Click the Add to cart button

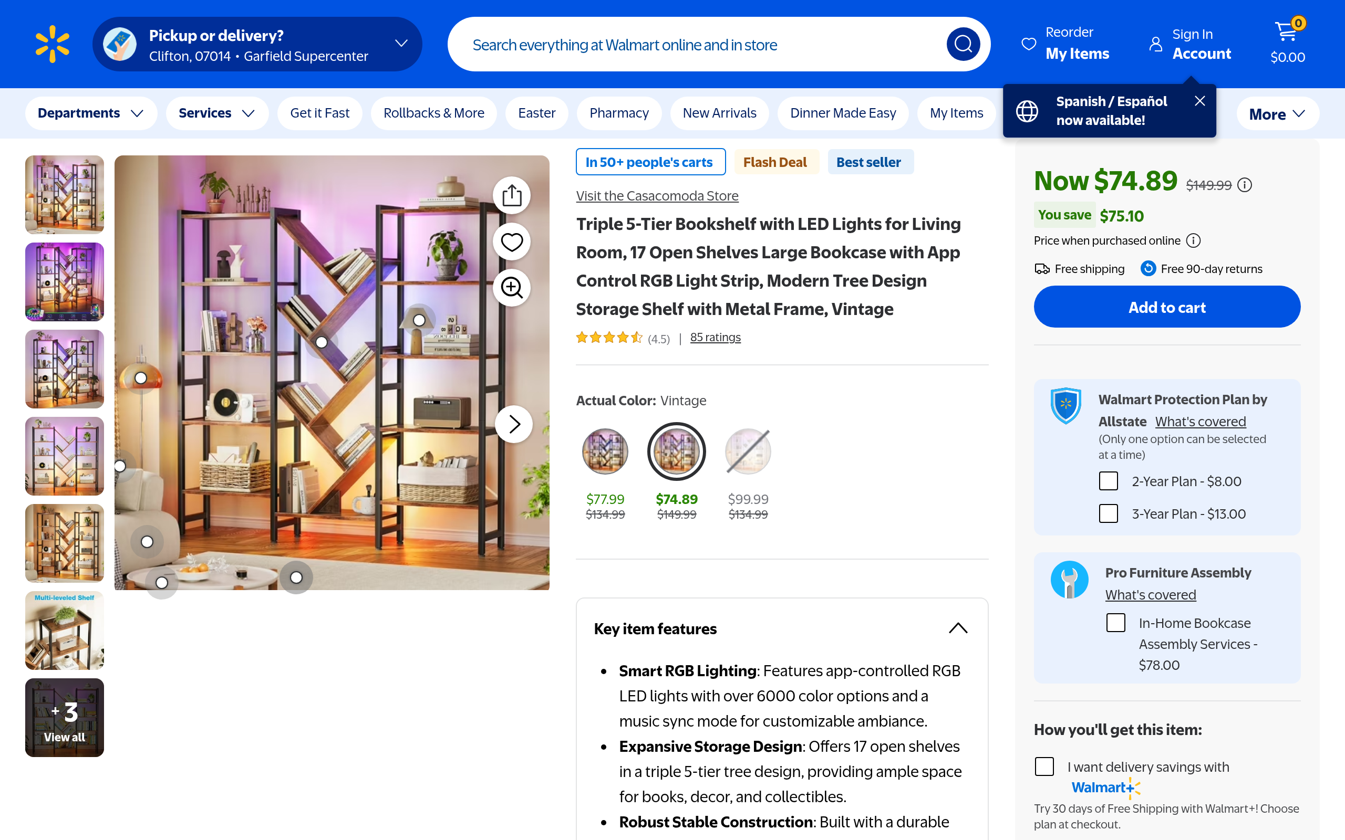(x=1166, y=307)
